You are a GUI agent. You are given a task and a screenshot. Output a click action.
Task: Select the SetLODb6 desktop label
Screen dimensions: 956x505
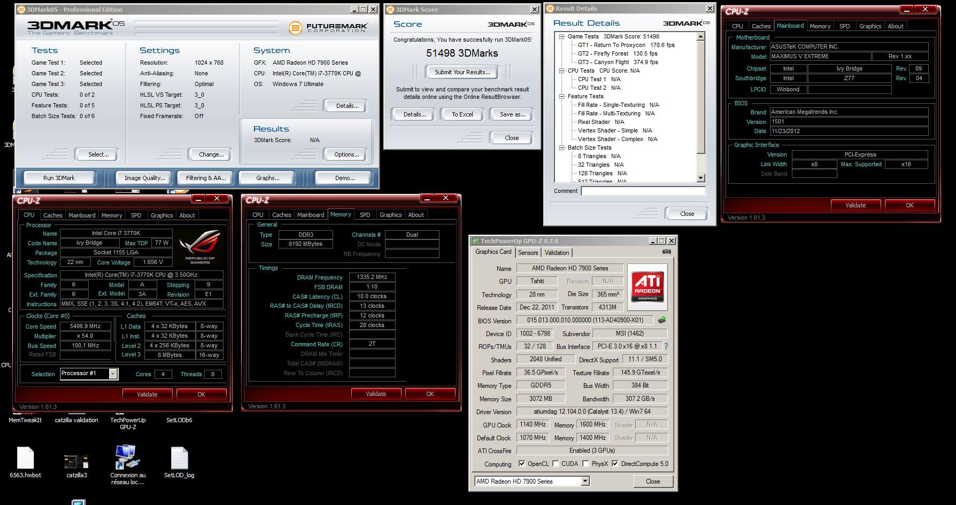[x=179, y=420]
